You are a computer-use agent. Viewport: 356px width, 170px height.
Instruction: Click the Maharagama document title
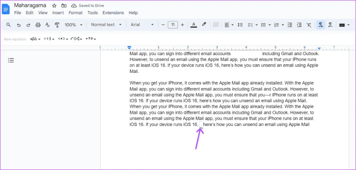(x=30, y=5)
